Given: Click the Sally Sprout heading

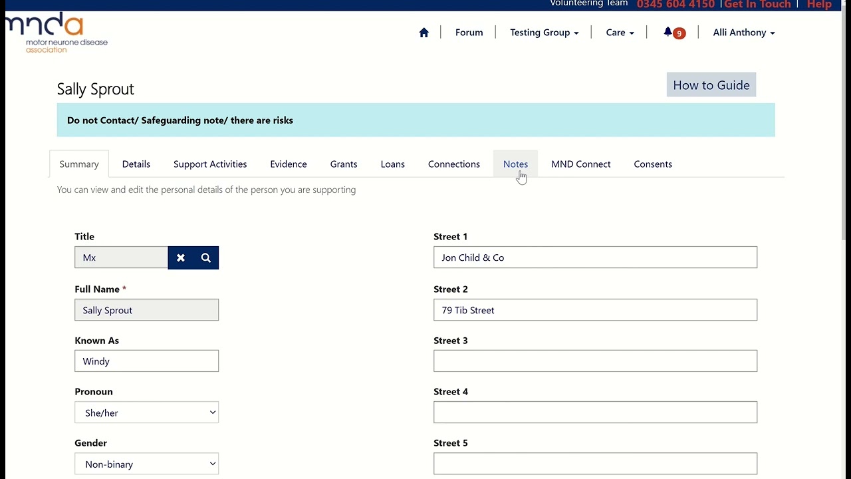Looking at the screenshot, I should pyautogui.click(x=95, y=89).
